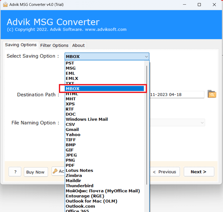Click the Activate key button
This screenshot has height=212, width=223.
[x=58, y=171]
